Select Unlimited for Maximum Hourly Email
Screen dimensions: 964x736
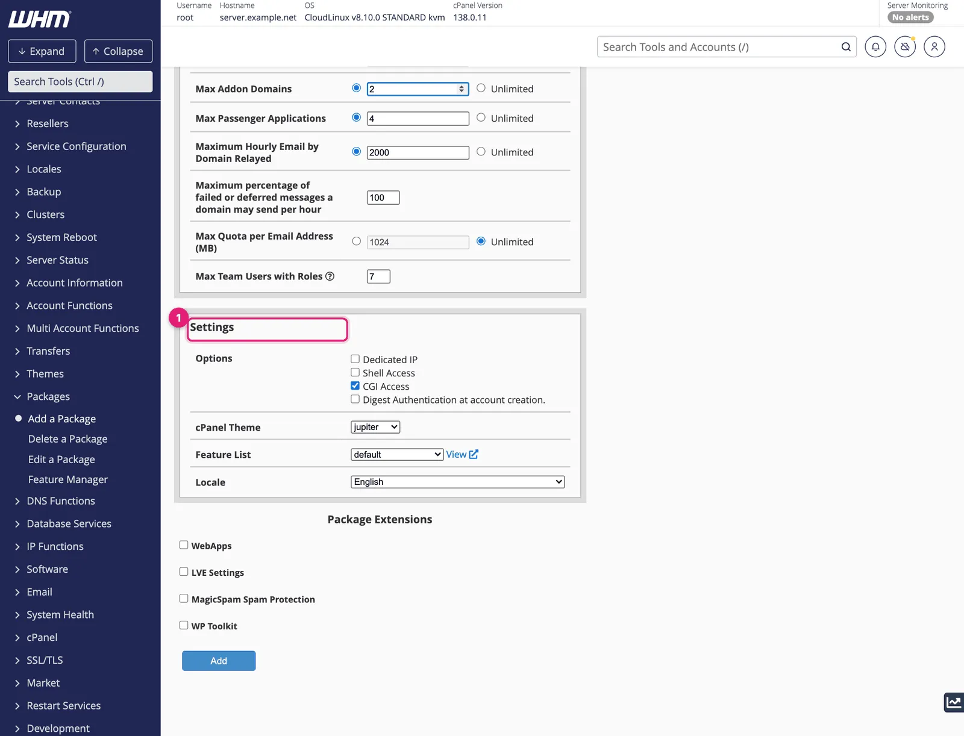click(481, 151)
